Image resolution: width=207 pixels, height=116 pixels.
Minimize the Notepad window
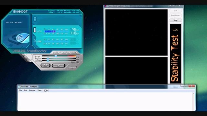[182, 86]
